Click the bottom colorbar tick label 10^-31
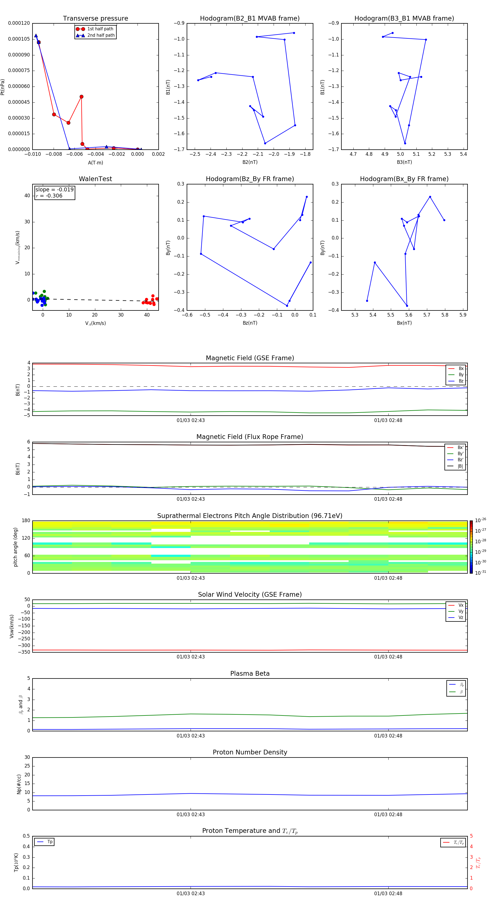The image size is (500, 918). (x=481, y=573)
